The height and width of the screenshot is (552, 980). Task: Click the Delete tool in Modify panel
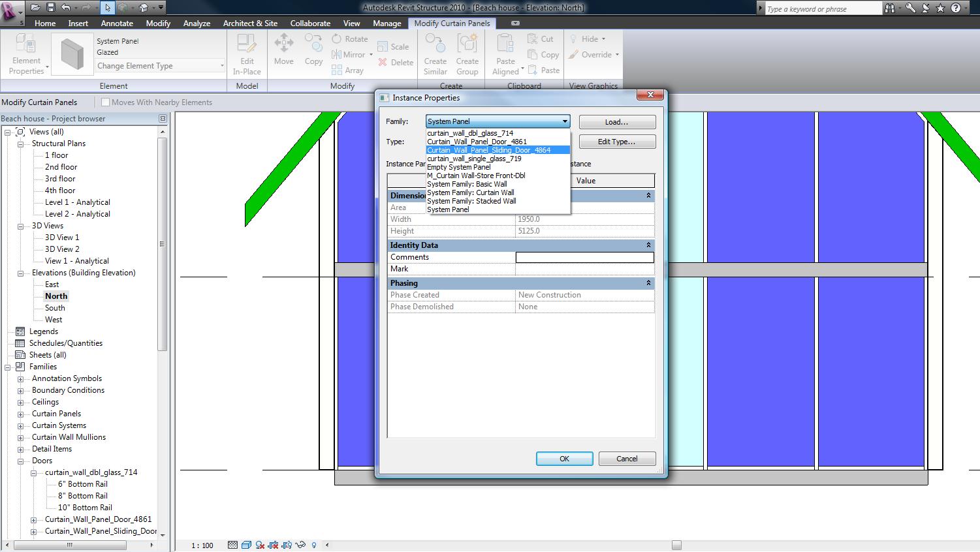tap(396, 63)
